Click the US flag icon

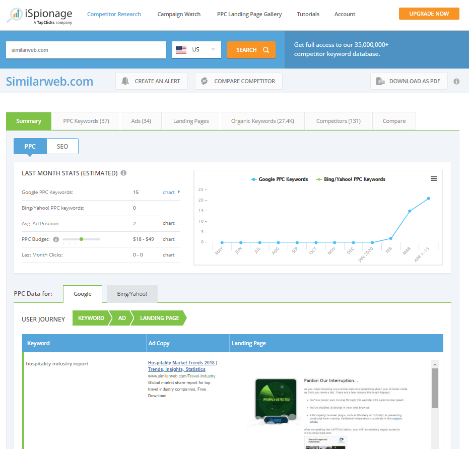tap(181, 50)
